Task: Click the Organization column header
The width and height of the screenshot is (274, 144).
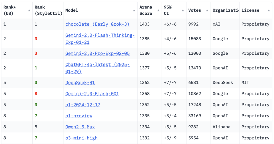Action: (225, 10)
